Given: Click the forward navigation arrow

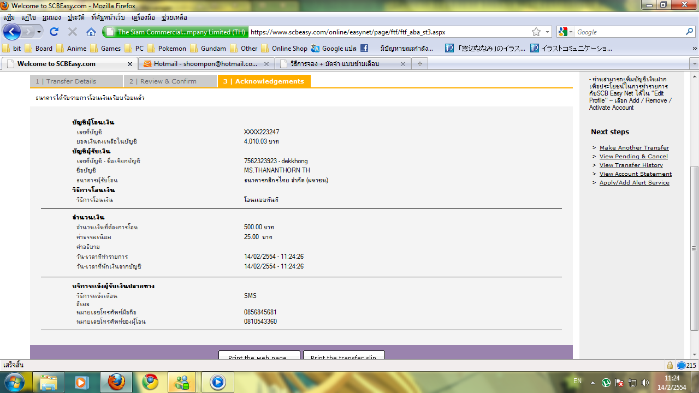Looking at the screenshot, I should pyautogui.click(x=28, y=32).
